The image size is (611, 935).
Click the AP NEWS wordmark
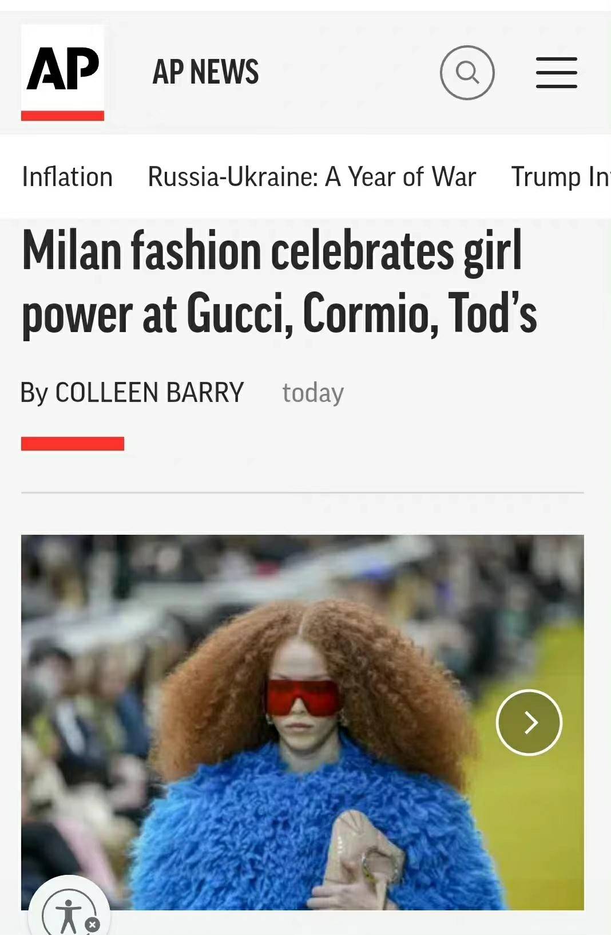coord(205,72)
